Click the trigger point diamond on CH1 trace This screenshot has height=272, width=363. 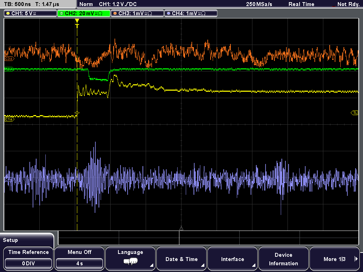point(77,113)
